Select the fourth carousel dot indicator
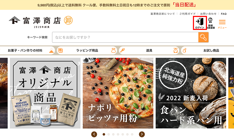234x138 pixels. (118, 134)
